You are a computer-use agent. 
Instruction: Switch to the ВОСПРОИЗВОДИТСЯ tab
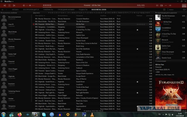[31, 10]
